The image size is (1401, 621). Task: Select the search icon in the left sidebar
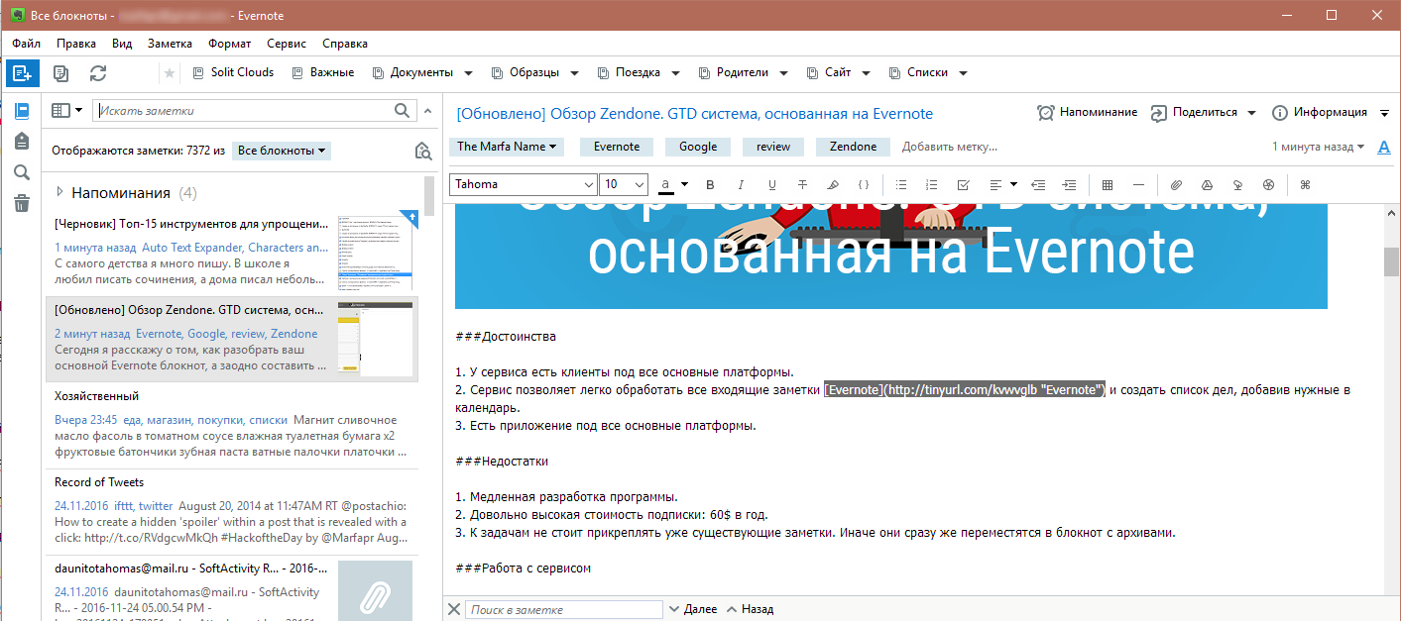(21, 173)
